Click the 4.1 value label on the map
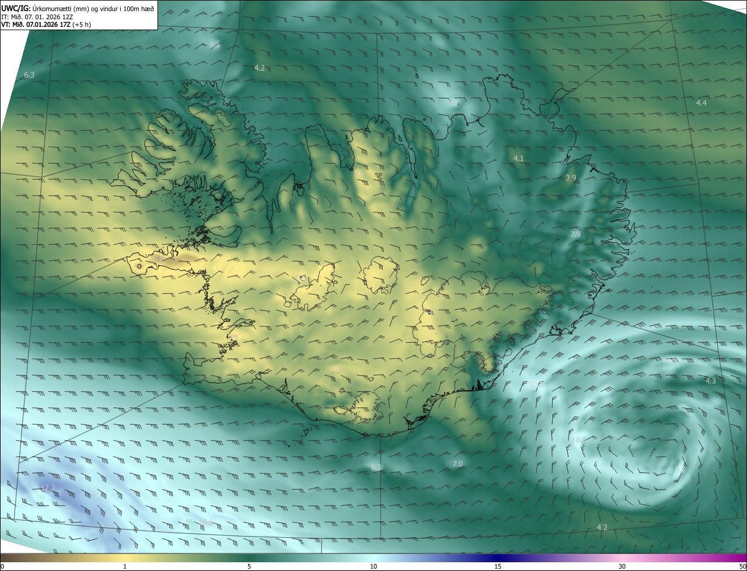This screenshot has width=747, height=571. 519,159
